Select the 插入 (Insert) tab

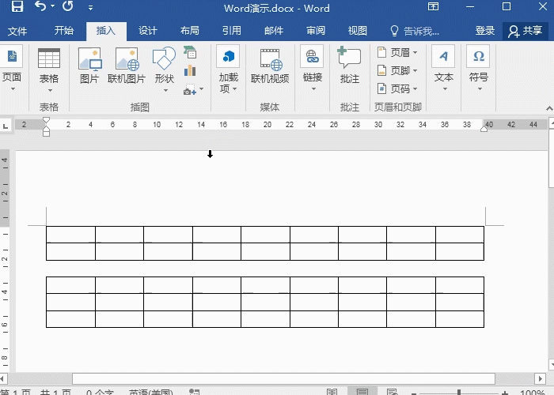(106, 31)
